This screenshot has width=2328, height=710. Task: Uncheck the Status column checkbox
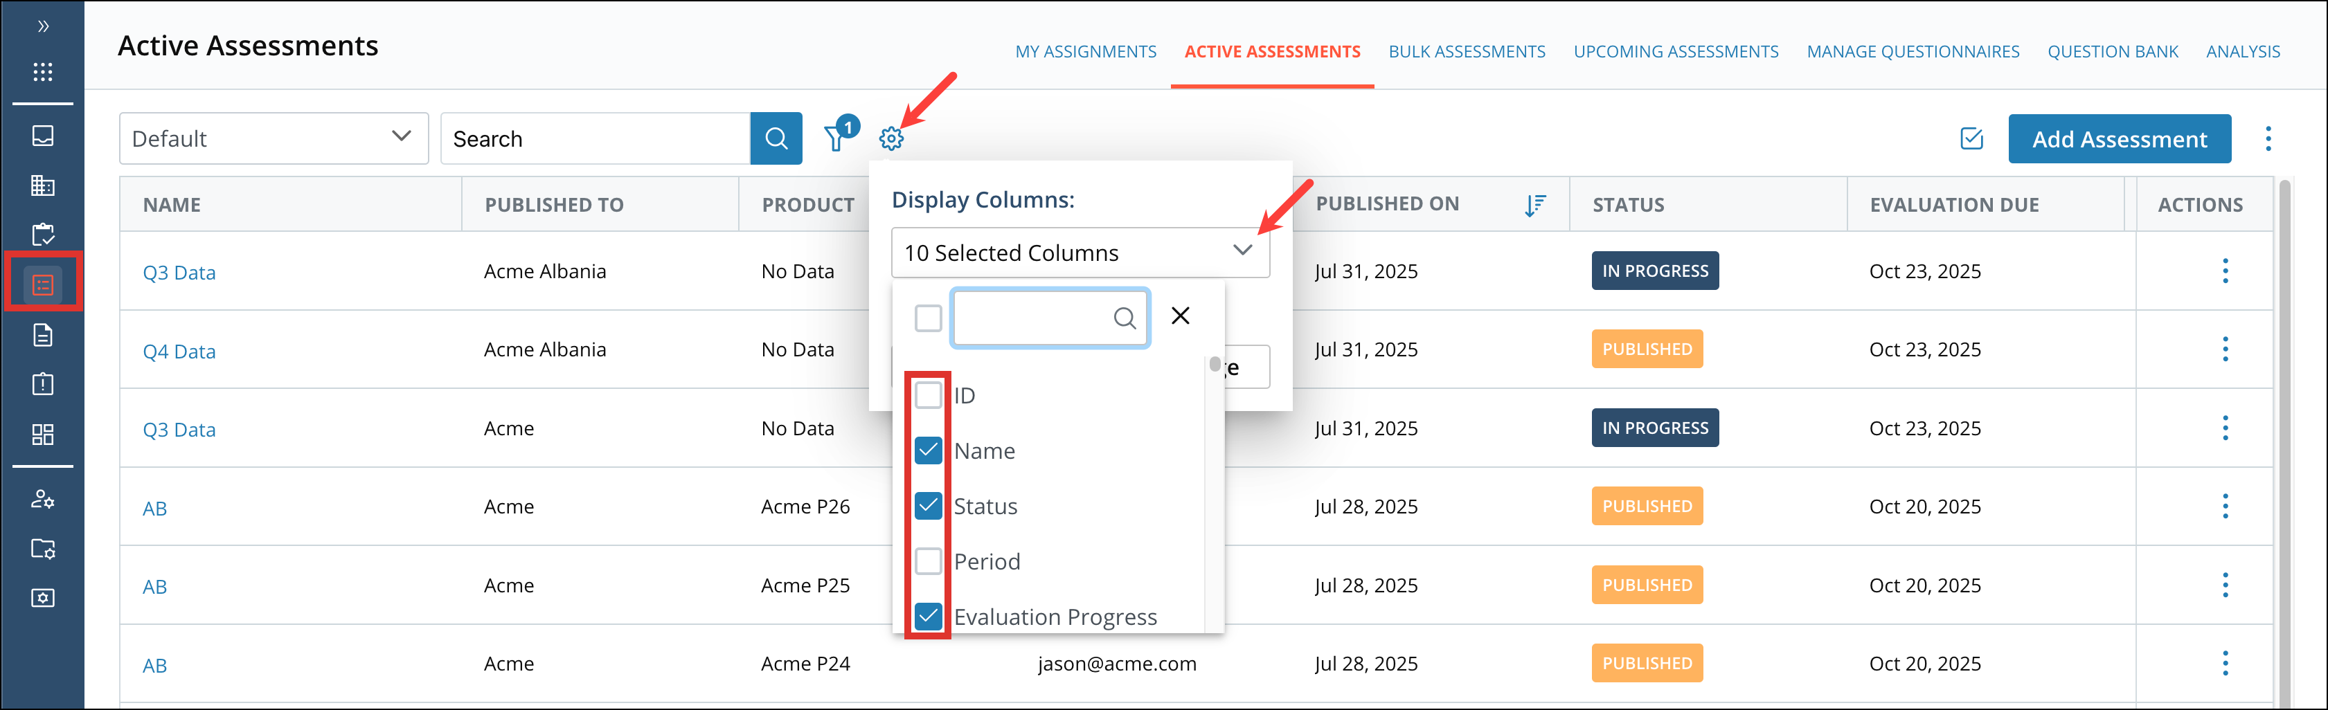pos(928,506)
